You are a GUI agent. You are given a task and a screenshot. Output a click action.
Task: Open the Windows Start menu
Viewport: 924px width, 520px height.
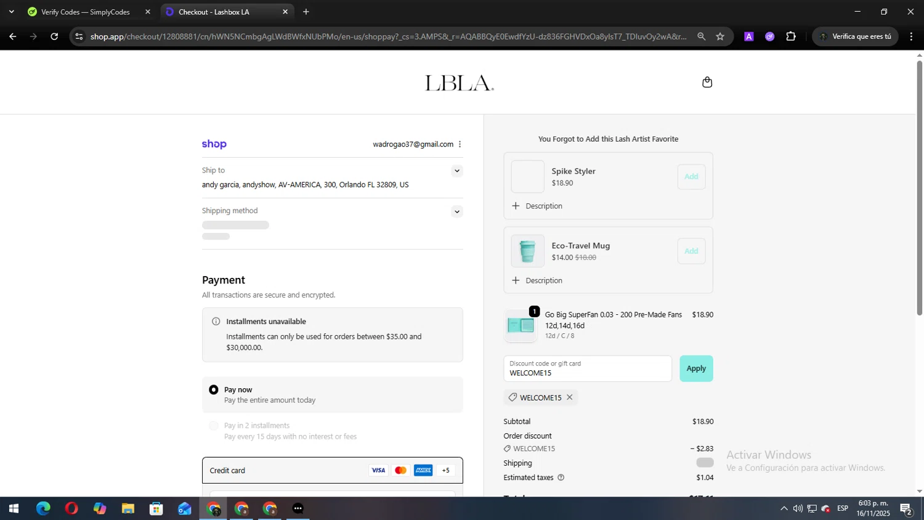coord(14,508)
